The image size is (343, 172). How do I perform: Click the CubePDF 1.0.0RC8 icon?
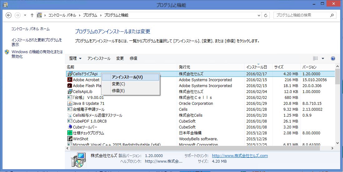pyautogui.click(x=70, y=121)
